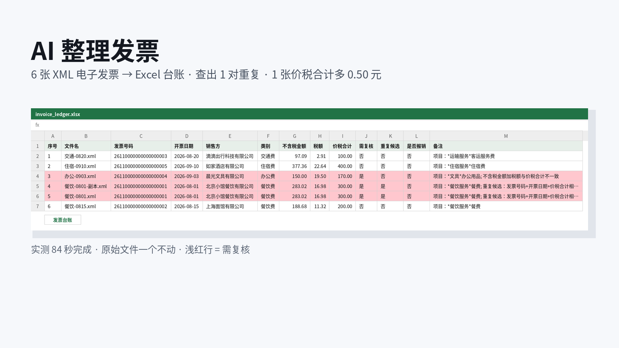Click date cell 2026-09-03
Image resolution: width=619 pixels, height=348 pixels.
click(187, 176)
